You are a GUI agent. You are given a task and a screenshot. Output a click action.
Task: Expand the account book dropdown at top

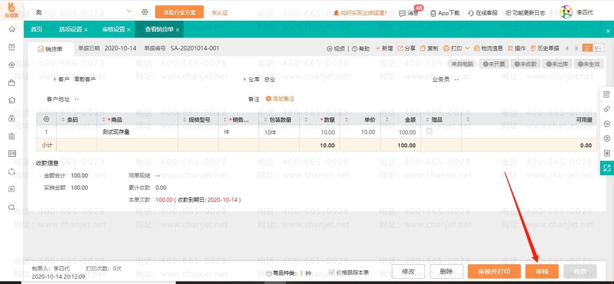click(129, 11)
